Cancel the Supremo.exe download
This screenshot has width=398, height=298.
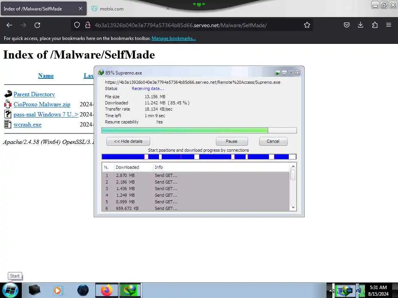pos(273,141)
